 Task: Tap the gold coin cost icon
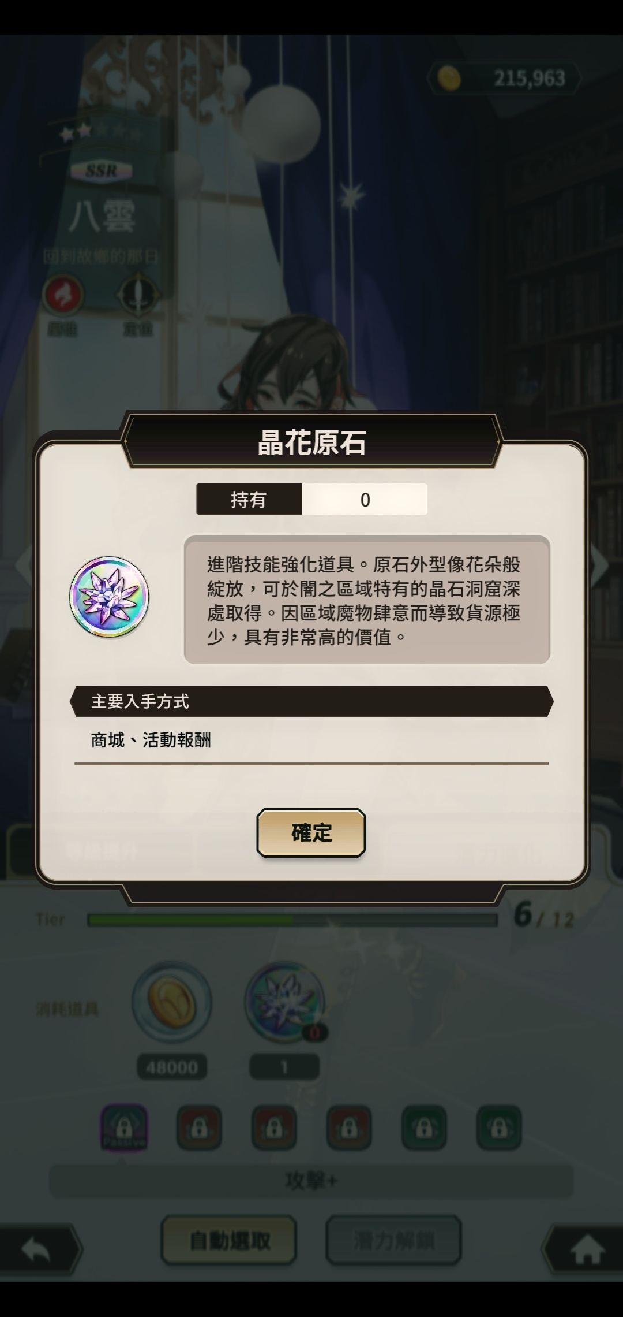(x=172, y=1002)
